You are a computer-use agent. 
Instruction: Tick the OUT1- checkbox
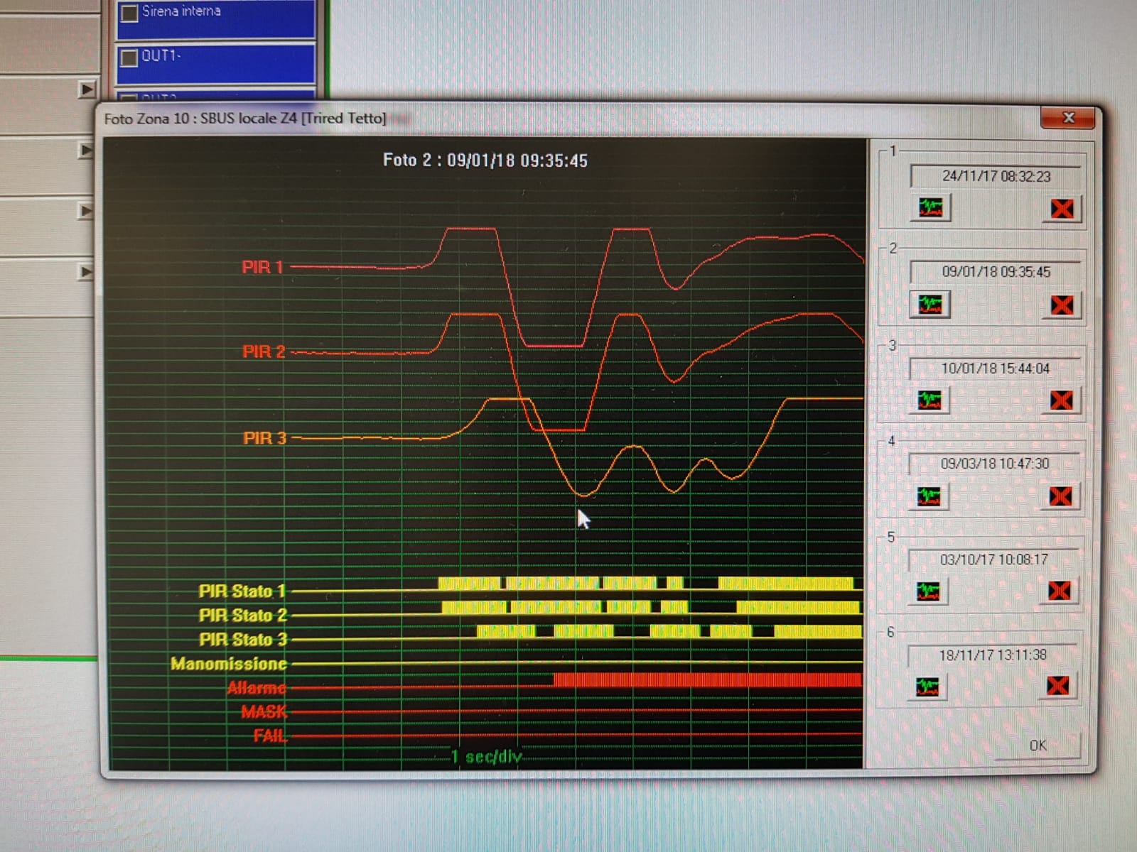[x=129, y=57]
